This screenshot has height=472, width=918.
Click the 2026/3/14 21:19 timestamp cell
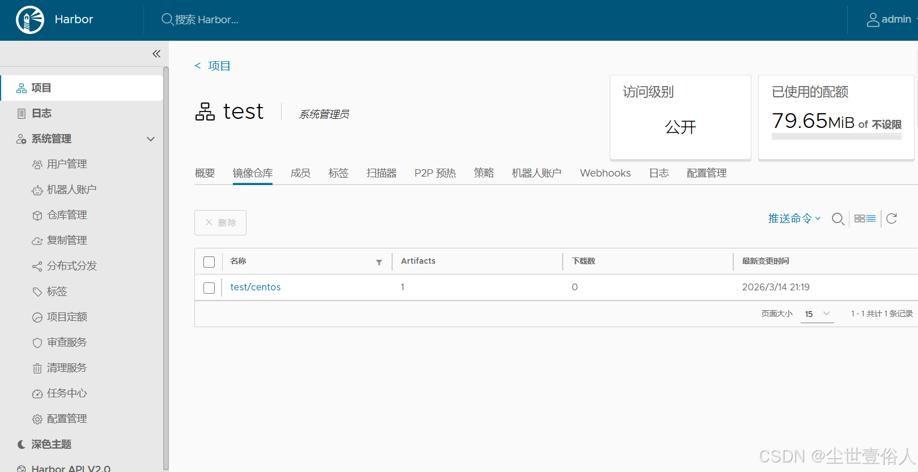(x=776, y=288)
